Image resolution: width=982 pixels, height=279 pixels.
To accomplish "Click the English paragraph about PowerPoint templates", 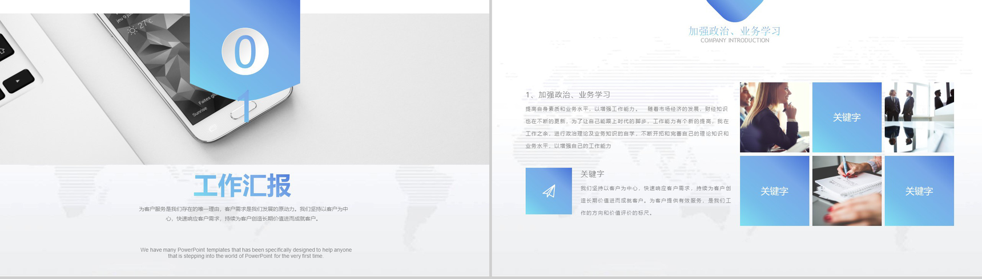I will coord(246,253).
